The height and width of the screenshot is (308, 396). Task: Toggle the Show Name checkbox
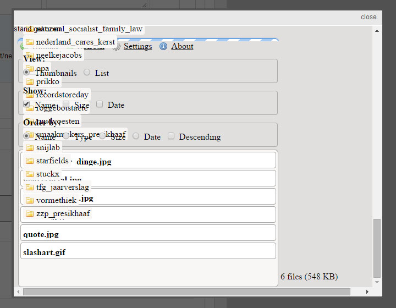point(26,104)
